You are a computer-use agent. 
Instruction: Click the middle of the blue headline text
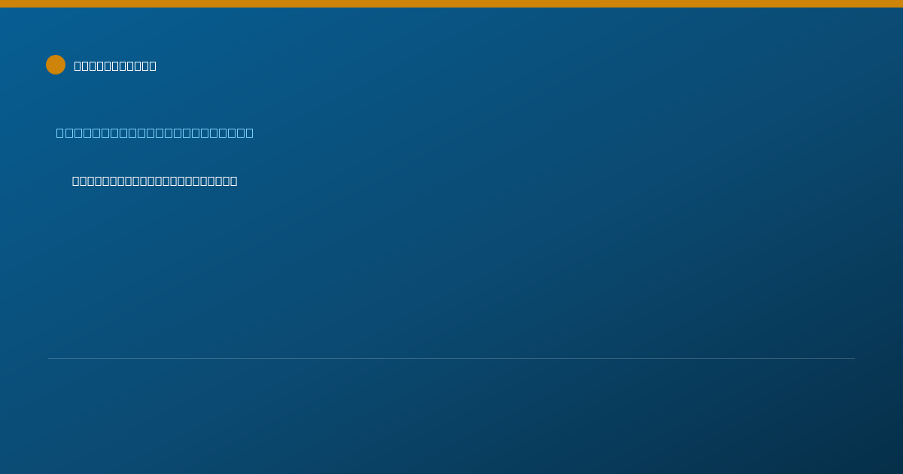point(155,132)
